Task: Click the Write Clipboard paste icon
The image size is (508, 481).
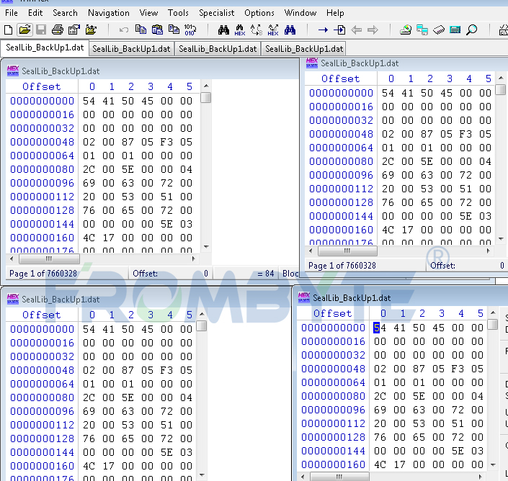Action: (x=158, y=30)
